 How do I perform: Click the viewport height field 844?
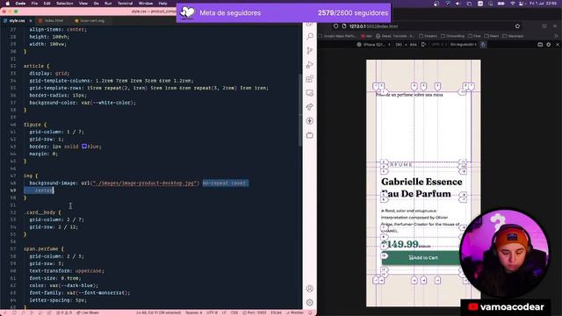[414, 45]
